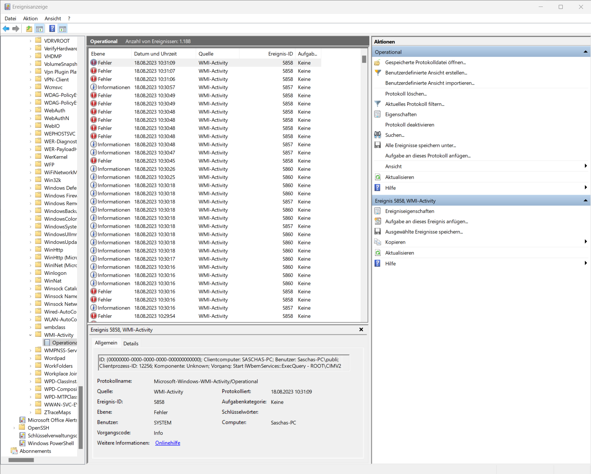Screen dimensions: 591x474
Task: Switch to the Details tab
Action: click(x=131, y=344)
